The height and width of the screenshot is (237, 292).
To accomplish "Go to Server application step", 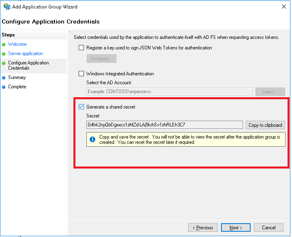I will (25, 53).
